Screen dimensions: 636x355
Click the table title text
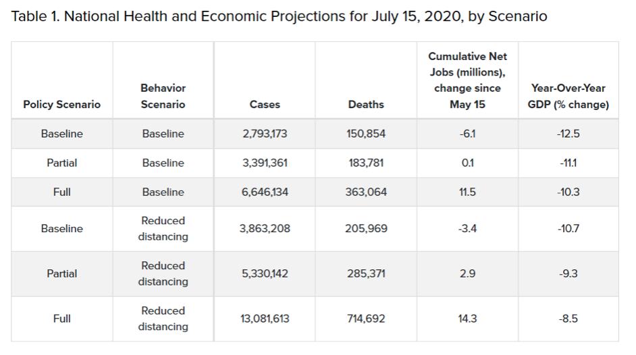click(x=279, y=16)
